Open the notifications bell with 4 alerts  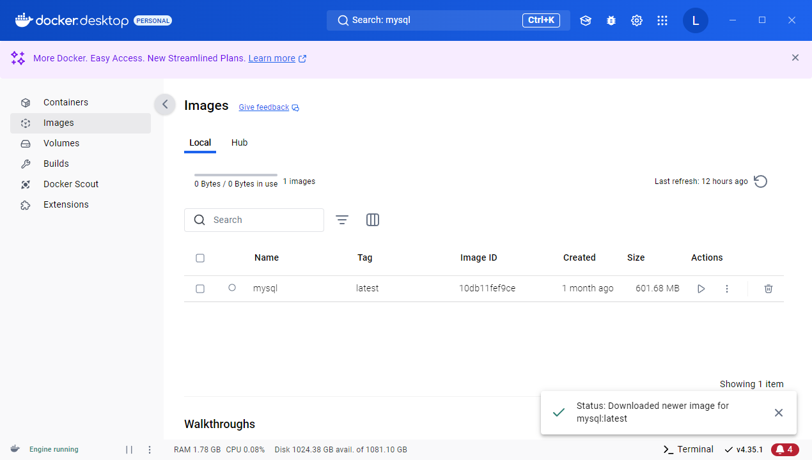click(x=785, y=450)
